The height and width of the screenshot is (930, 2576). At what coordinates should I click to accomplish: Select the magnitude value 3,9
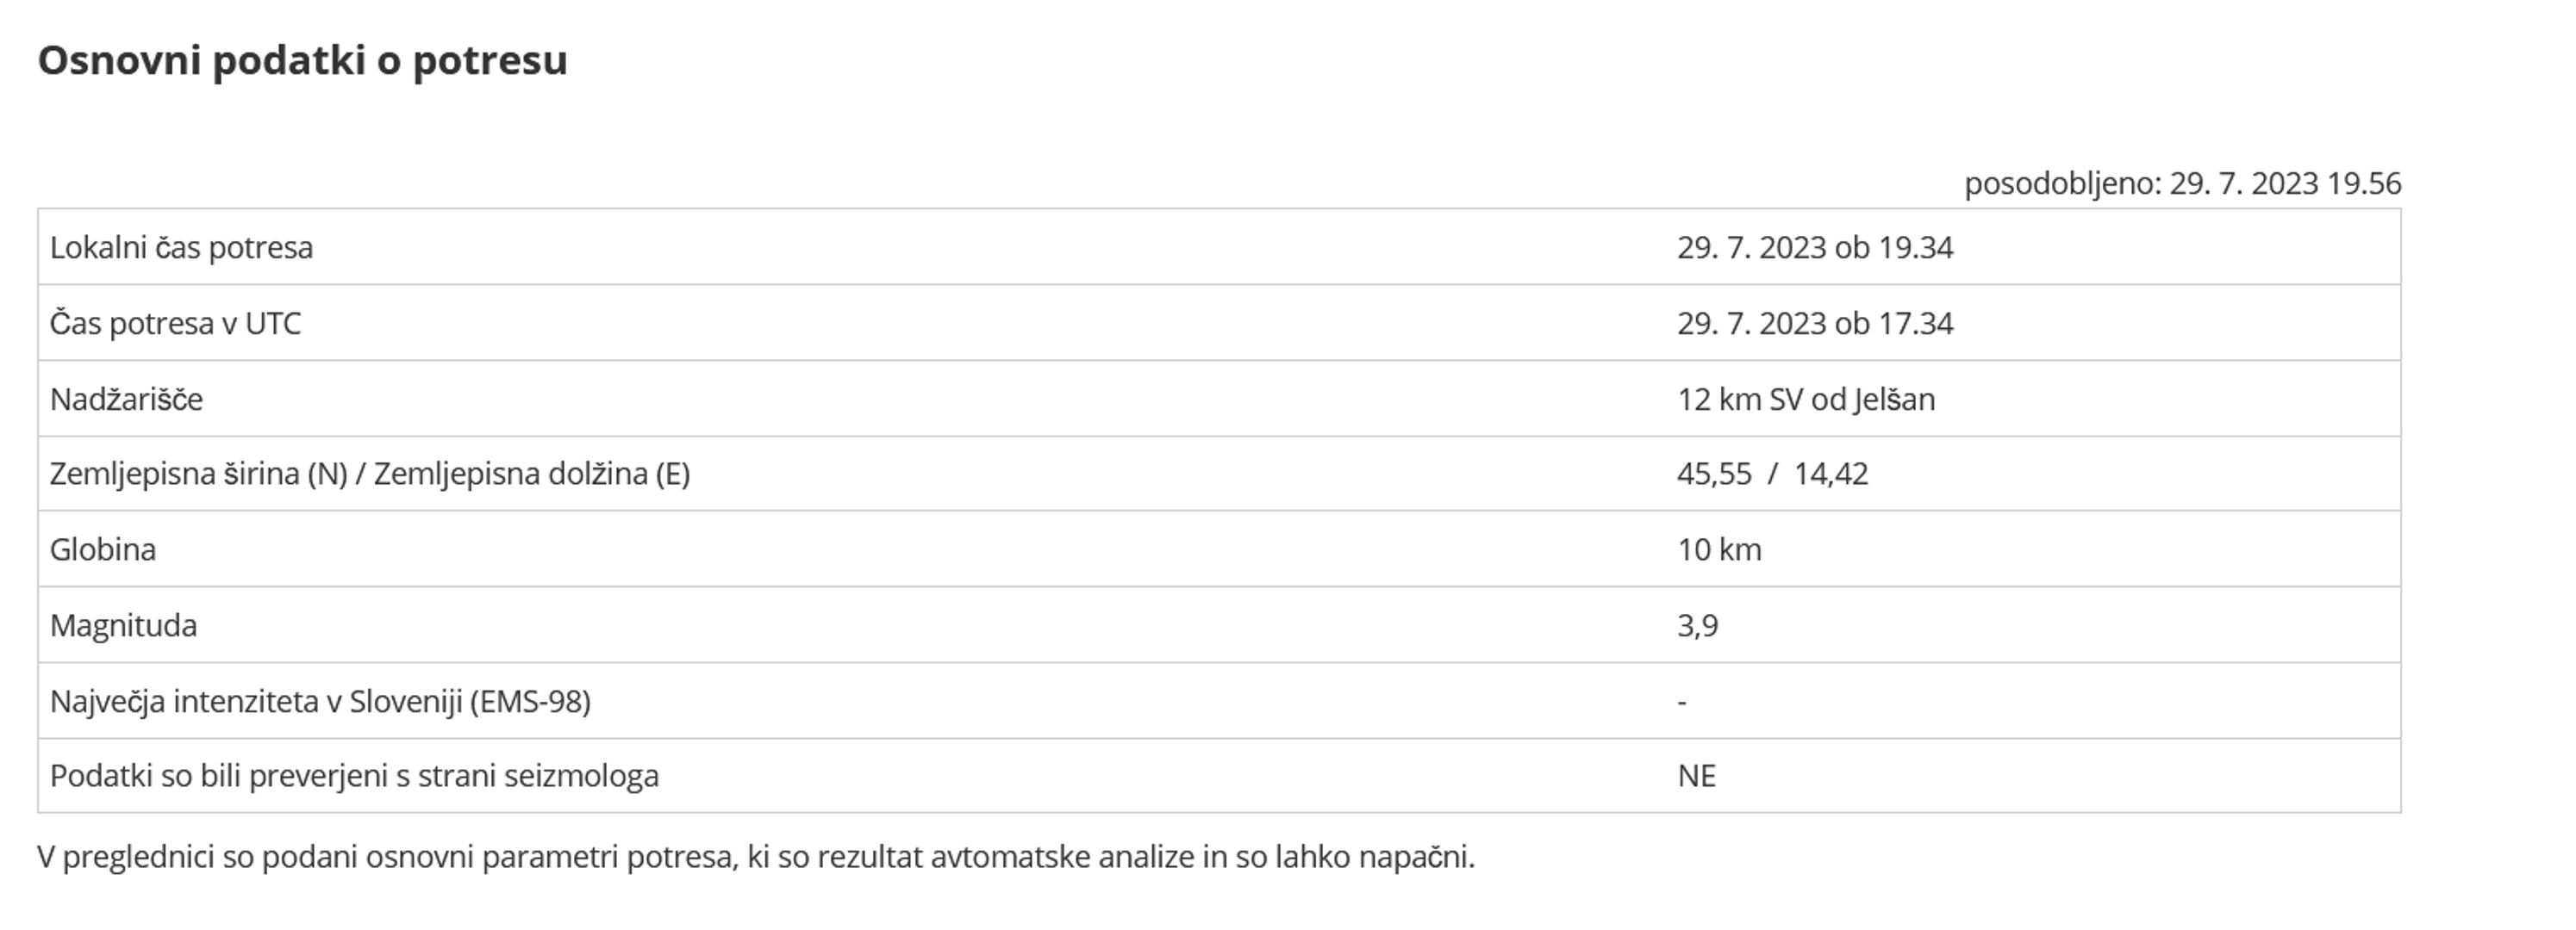point(1697,625)
